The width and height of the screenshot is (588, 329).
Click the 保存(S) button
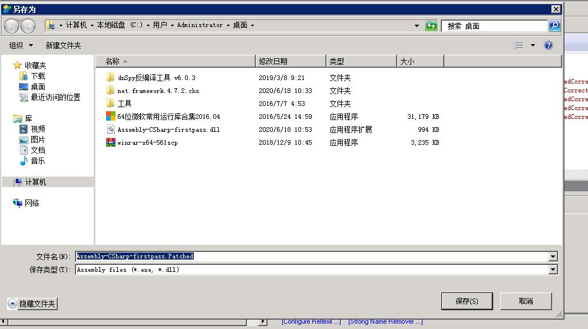pyautogui.click(x=467, y=301)
